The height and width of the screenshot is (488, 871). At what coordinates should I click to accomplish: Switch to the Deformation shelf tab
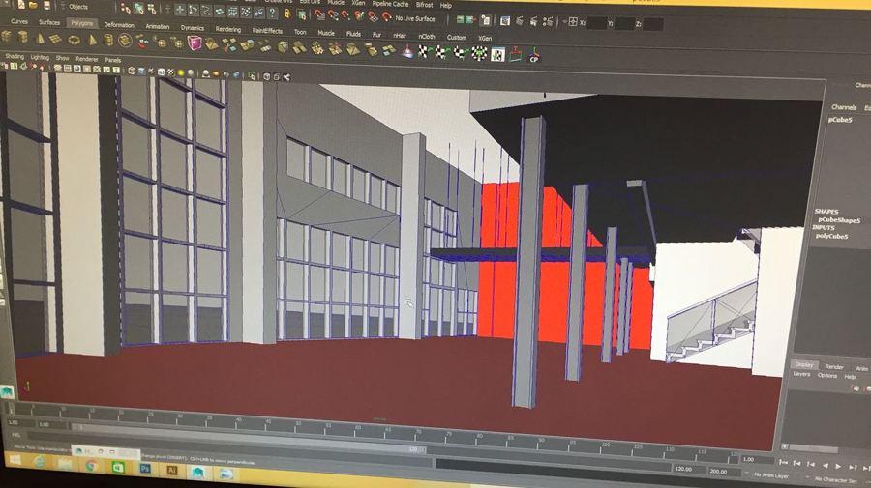(119, 25)
